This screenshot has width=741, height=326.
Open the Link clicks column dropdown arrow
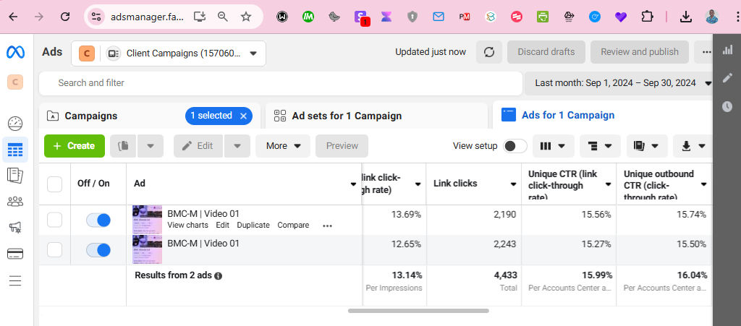tap(513, 184)
